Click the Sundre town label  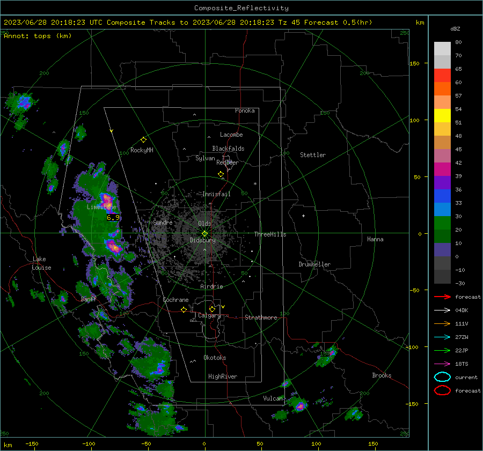[163, 222]
